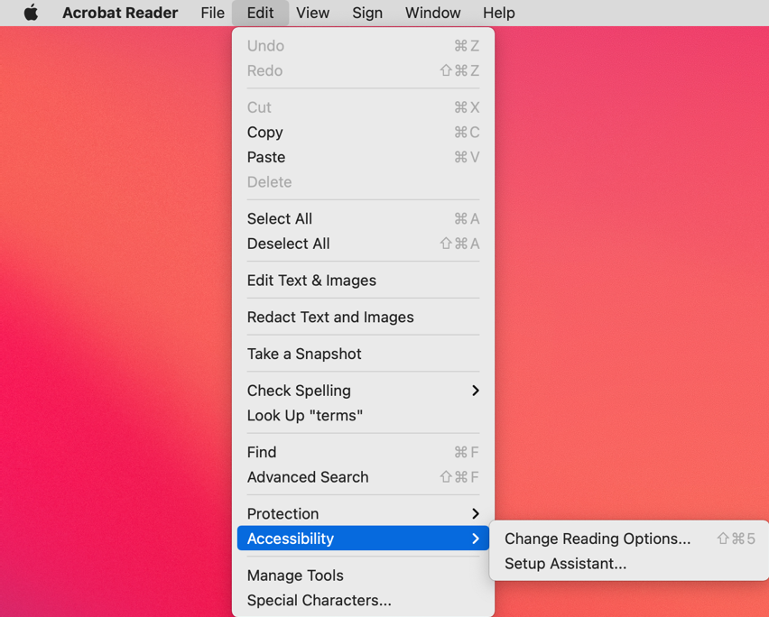Image resolution: width=769 pixels, height=617 pixels.
Task: Select Redact Text and Images
Action: click(x=363, y=318)
